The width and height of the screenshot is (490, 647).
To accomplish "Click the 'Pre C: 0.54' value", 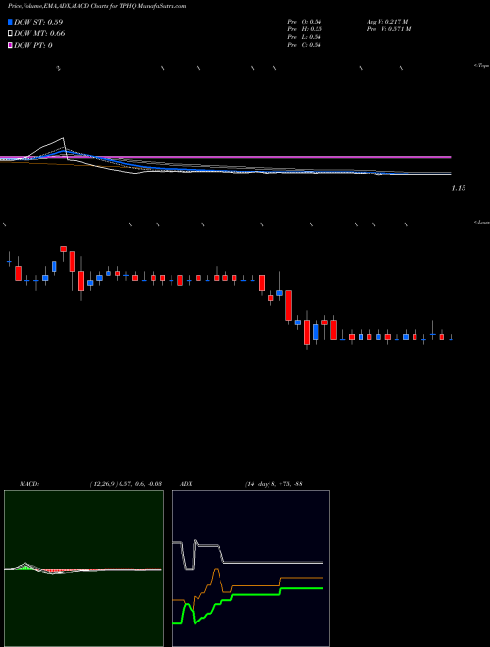I will pos(305,45).
